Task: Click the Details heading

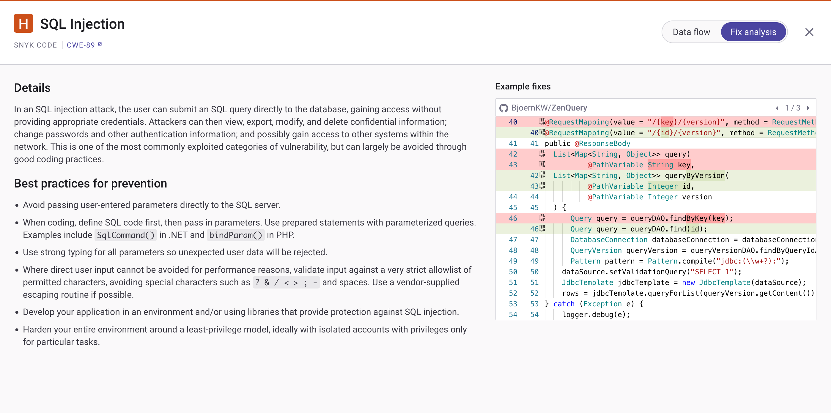Action: click(x=32, y=88)
